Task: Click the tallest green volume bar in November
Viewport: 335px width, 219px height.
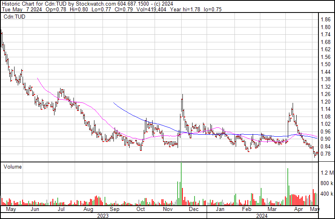Action: [181, 184]
